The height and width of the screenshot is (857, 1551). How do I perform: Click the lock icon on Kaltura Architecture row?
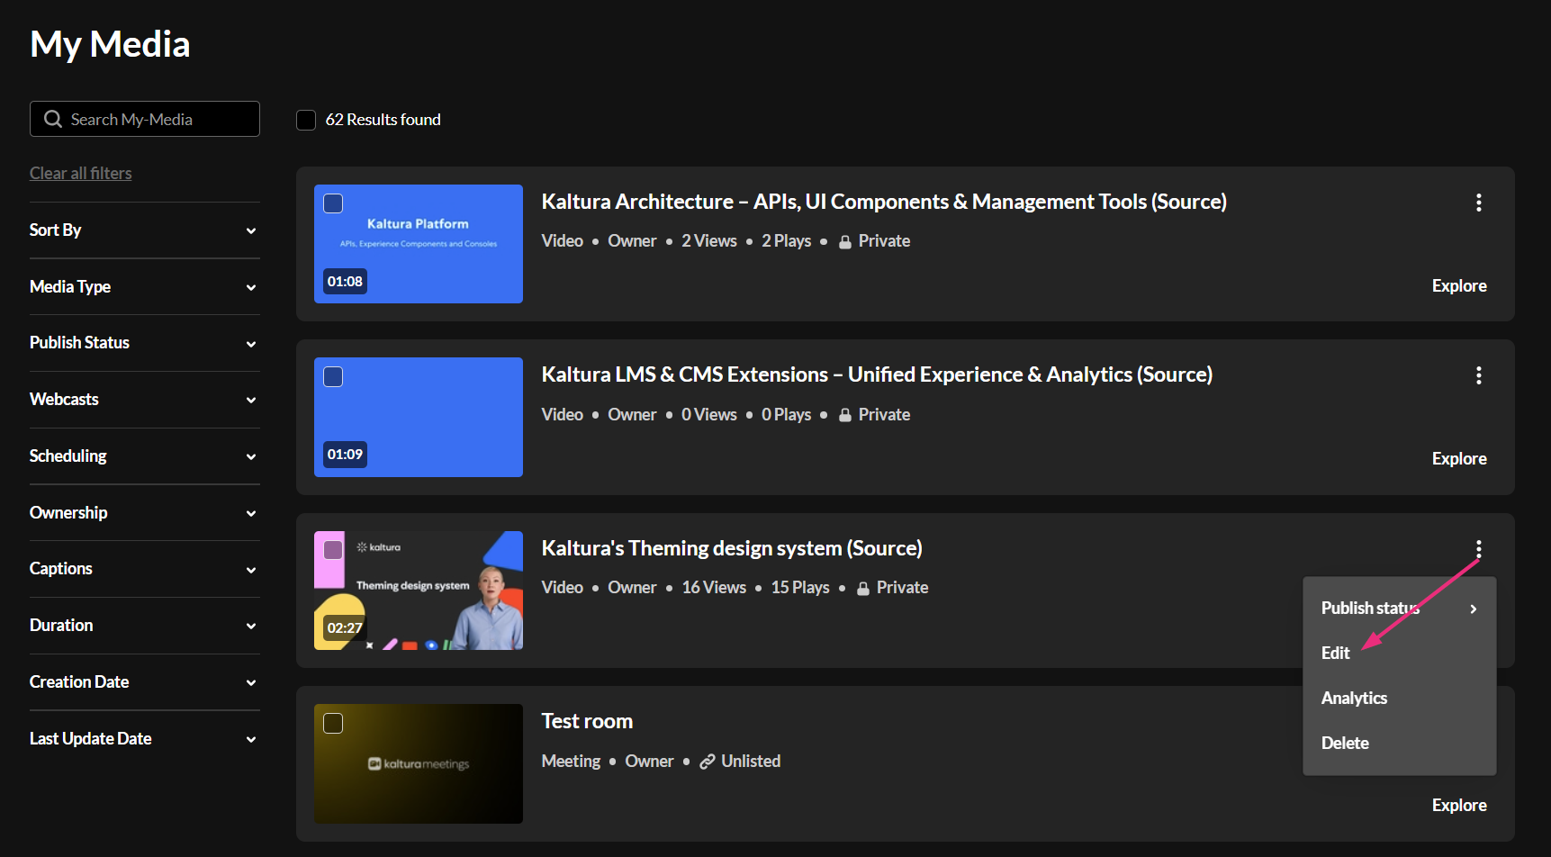click(x=845, y=241)
